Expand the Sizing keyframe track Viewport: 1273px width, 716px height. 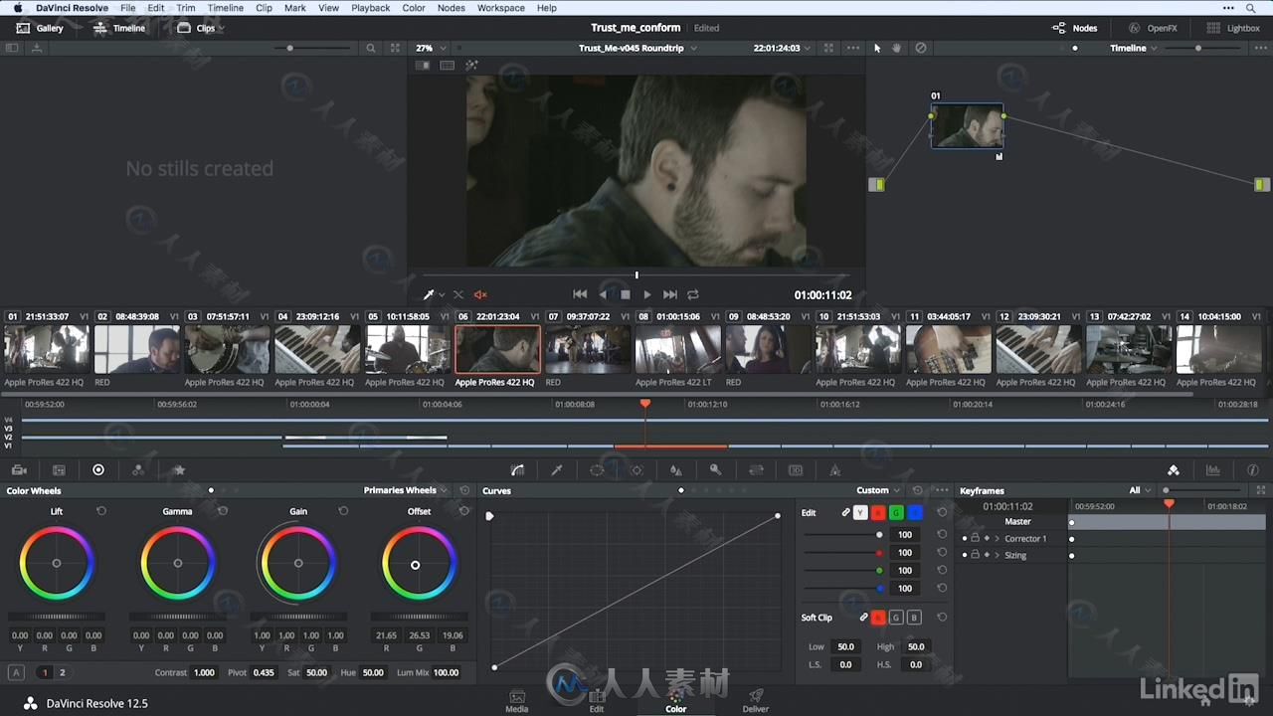pos(997,555)
